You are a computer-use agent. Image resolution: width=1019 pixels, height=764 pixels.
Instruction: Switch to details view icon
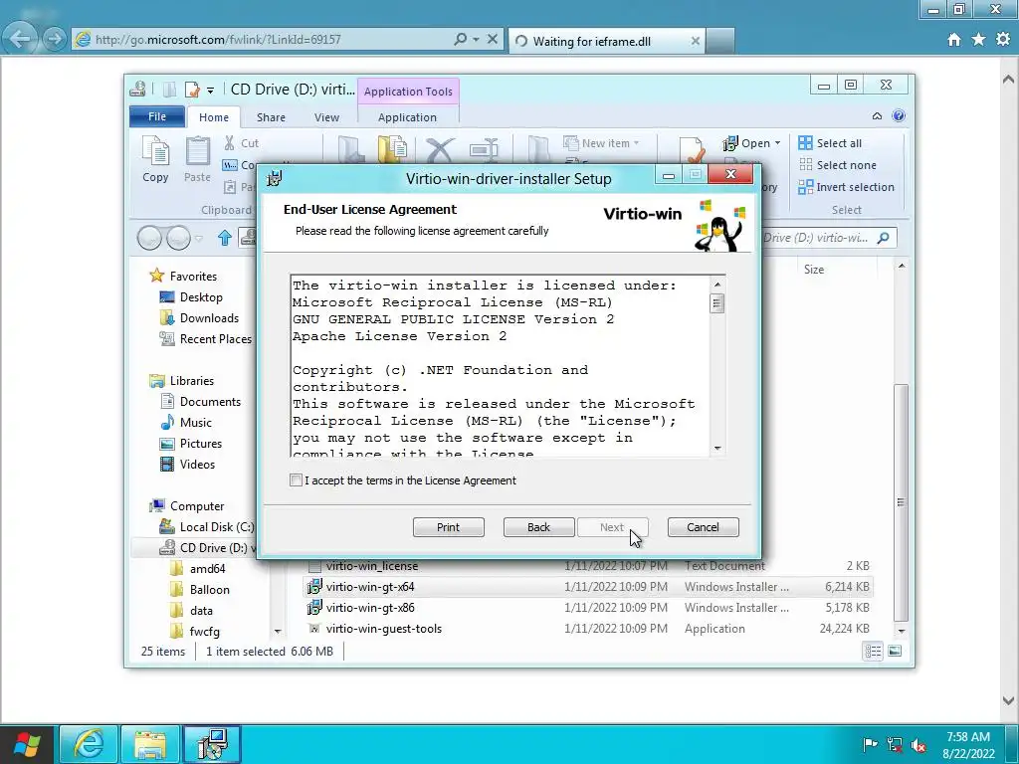pos(873,651)
